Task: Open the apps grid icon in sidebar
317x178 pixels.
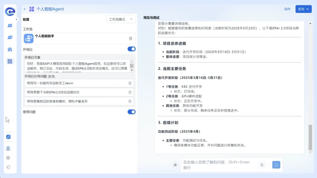Action: [x=10, y=61]
